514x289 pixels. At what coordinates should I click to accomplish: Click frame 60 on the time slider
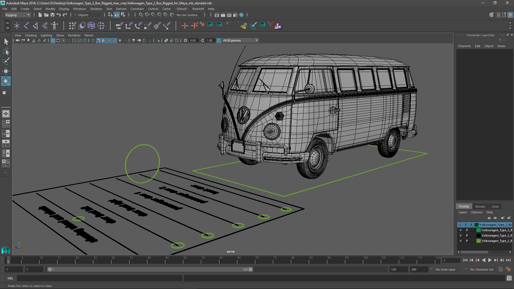[x=221, y=260]
